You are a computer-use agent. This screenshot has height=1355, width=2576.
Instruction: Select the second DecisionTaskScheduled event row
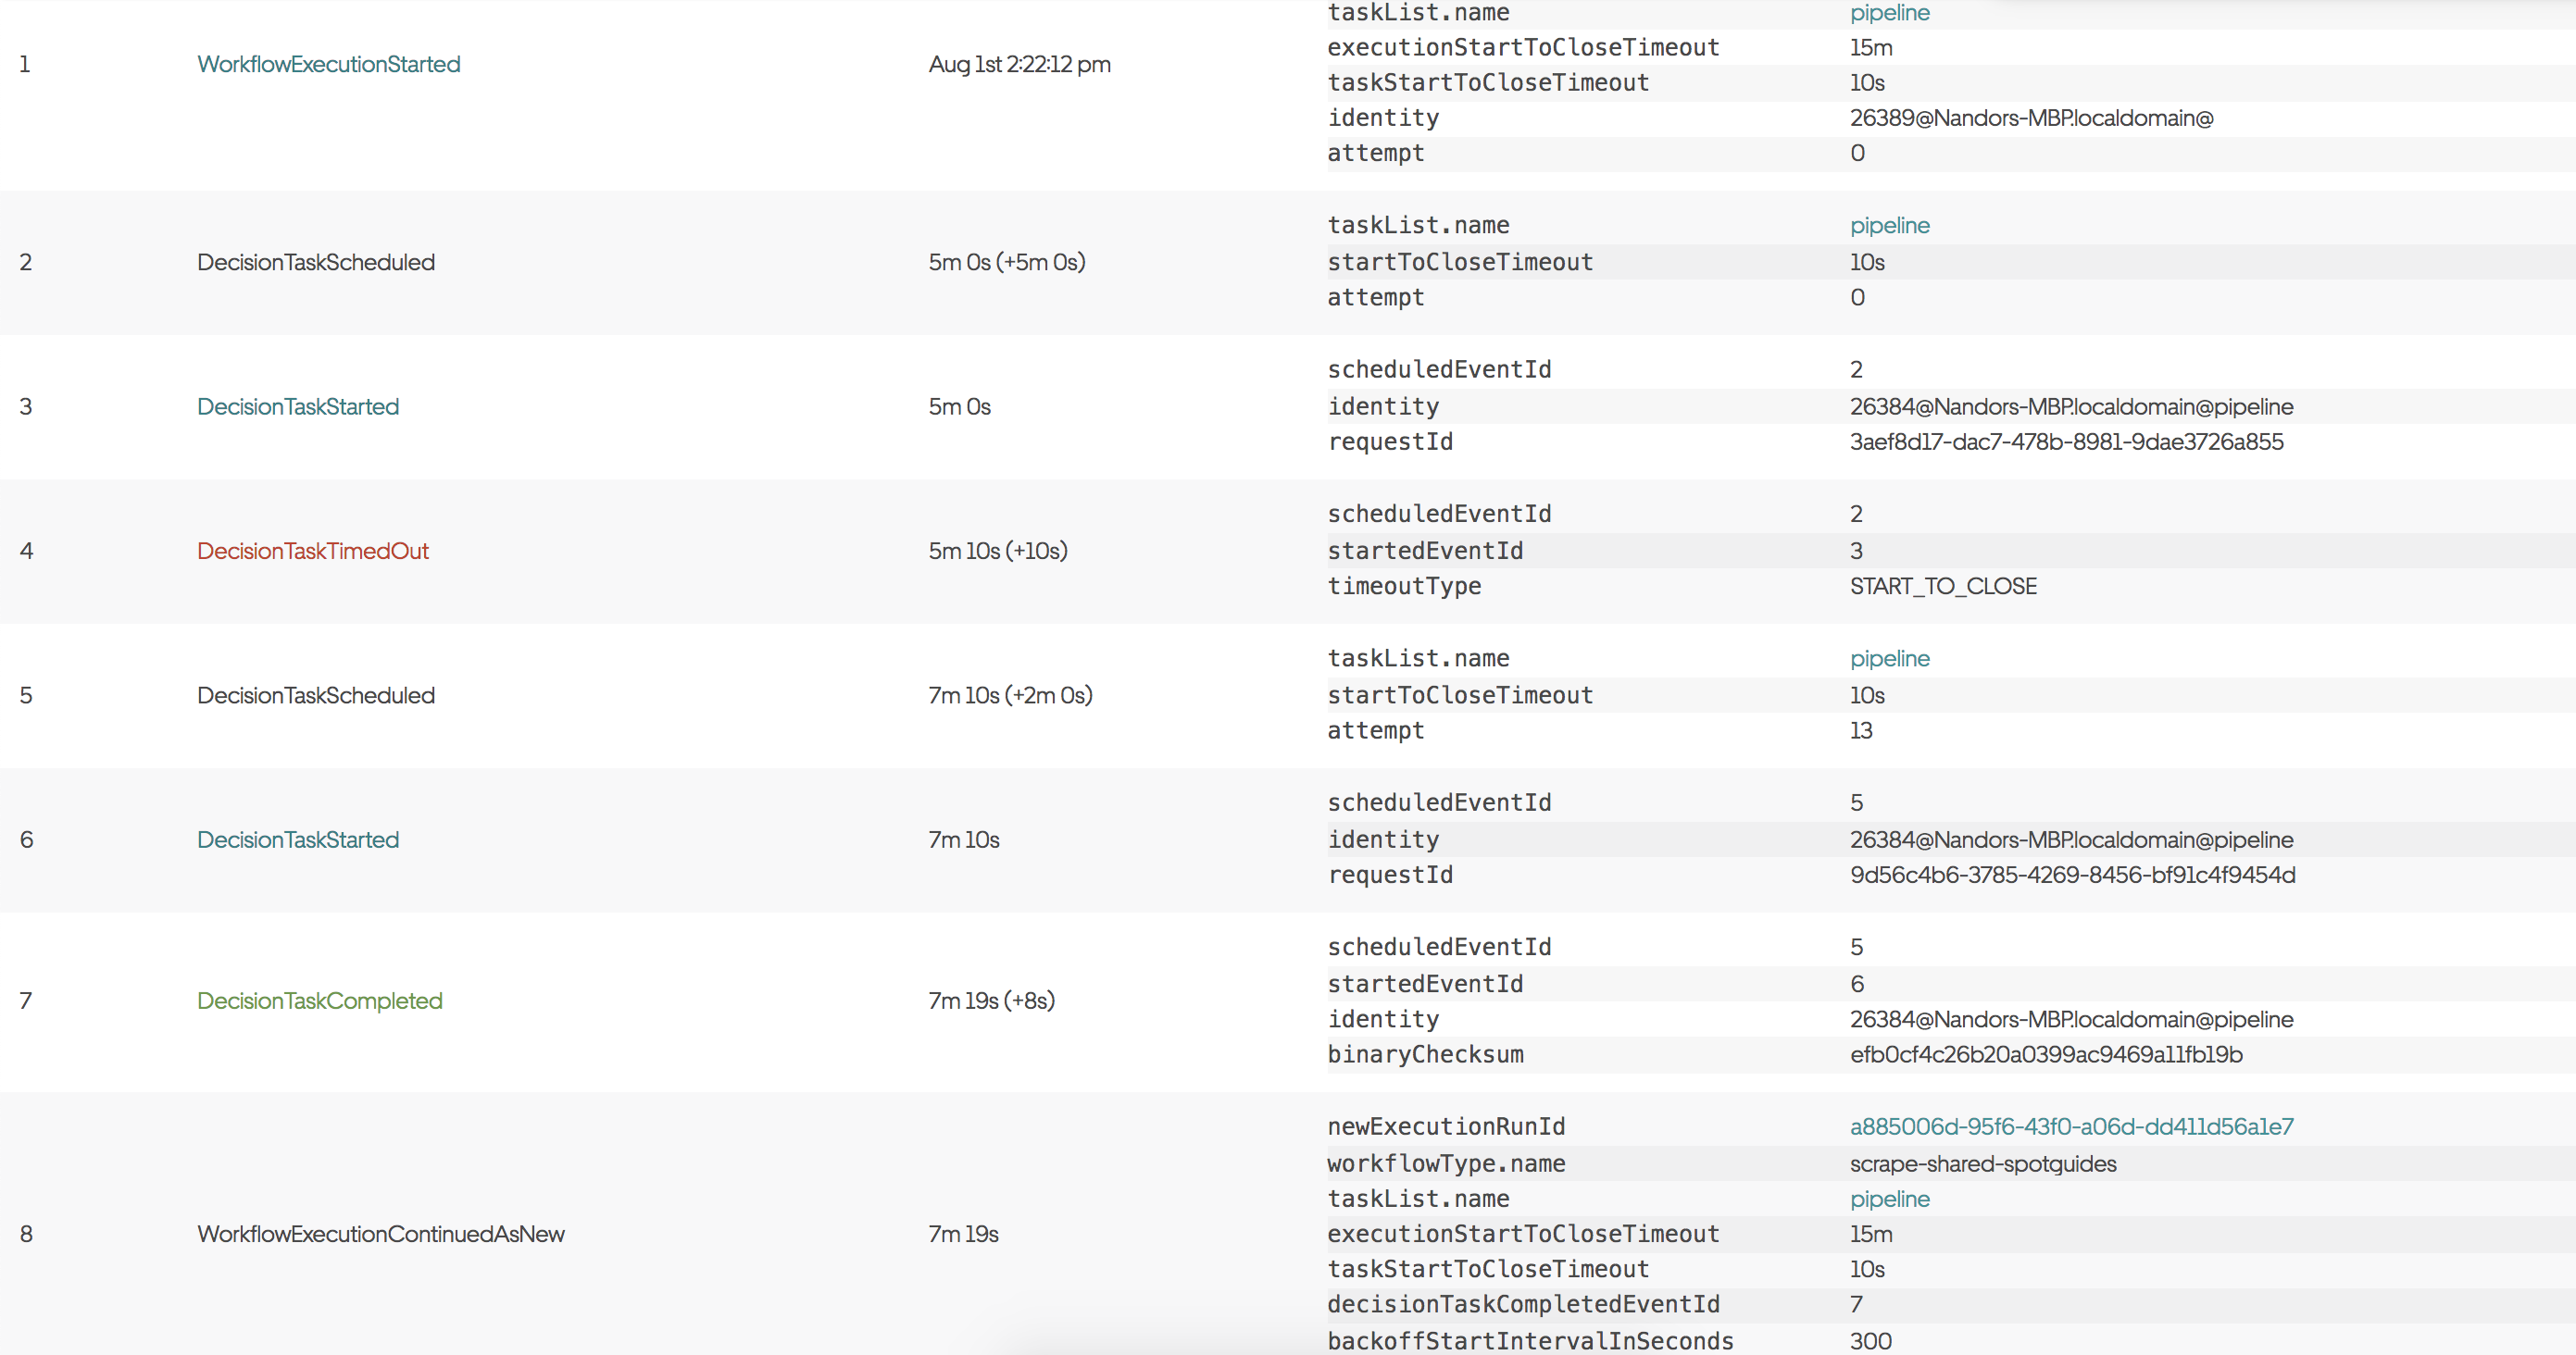point(315,694)
